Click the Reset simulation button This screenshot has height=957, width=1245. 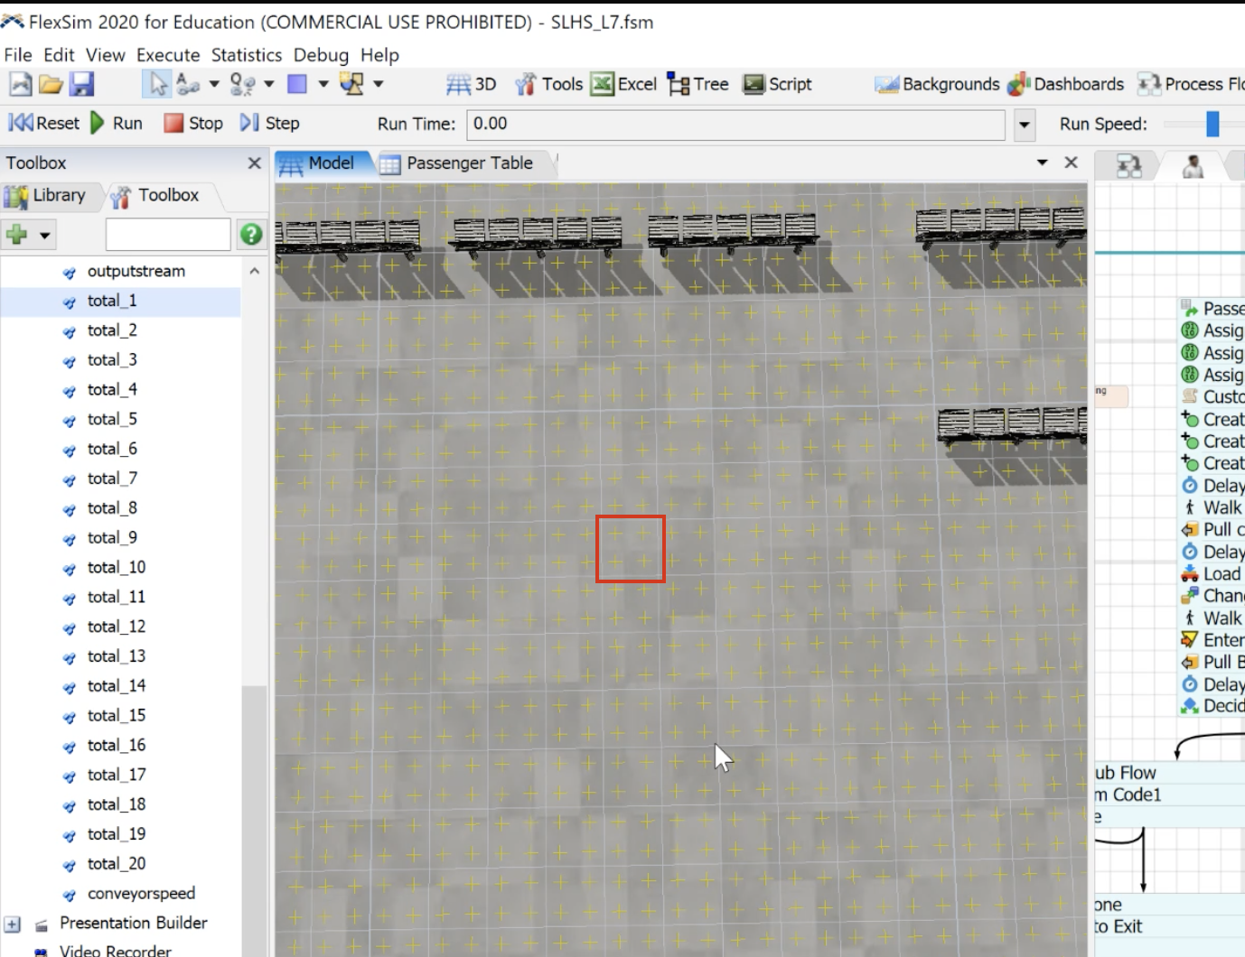pos(43,123)
